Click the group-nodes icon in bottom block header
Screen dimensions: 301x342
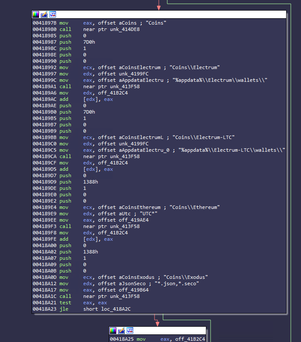click(130, 331)
